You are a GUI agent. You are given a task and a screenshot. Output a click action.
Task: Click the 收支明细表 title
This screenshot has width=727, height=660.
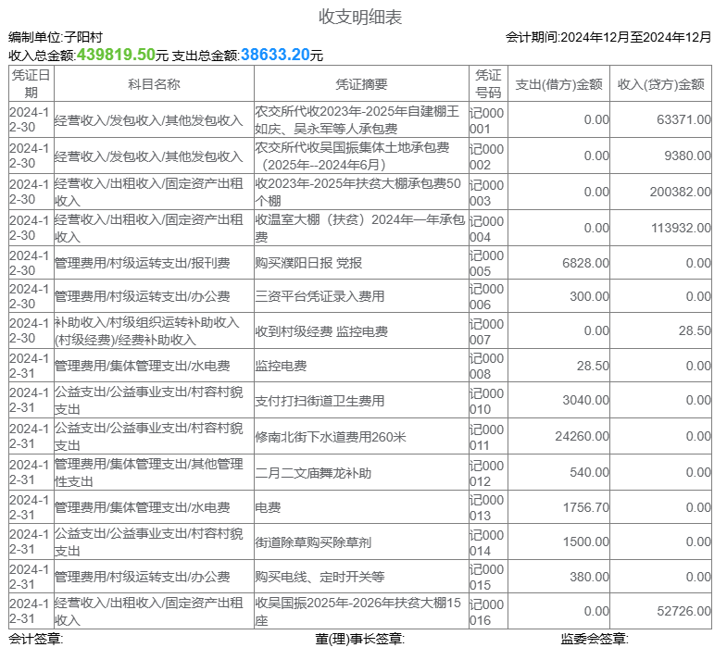coord(360,18)
